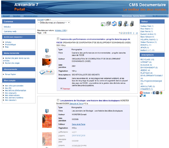The image size is (169, 148).
Task: Go to results page 2
Action: pyautogui.click(x=122, y=33)
